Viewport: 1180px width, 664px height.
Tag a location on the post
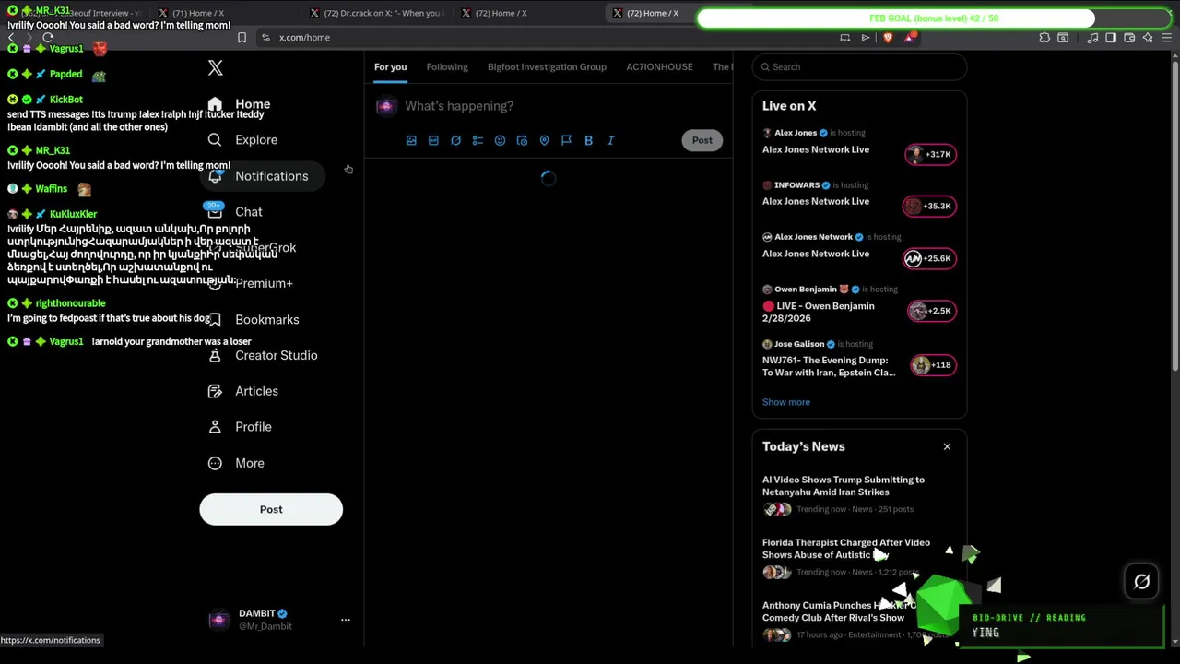[x=544, y=140]
